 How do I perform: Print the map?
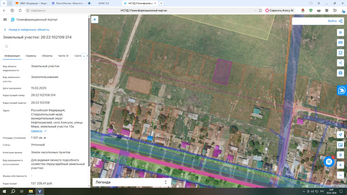[x=340, y=73]
